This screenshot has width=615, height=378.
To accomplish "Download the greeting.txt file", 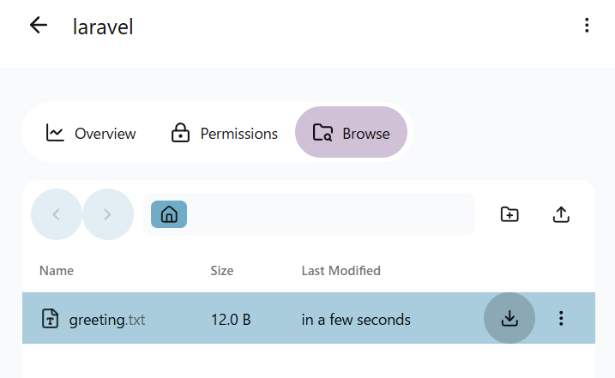I will pyautogui.click(x=509, y=318).
